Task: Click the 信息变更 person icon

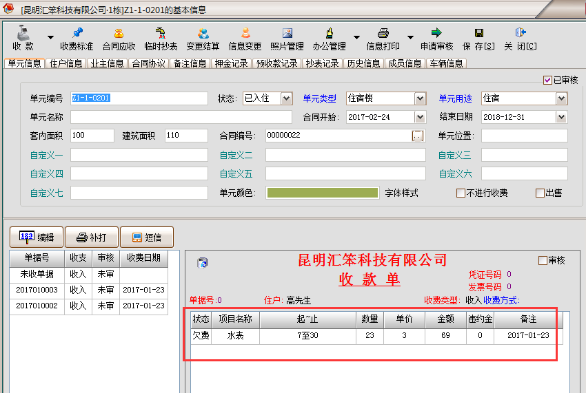Action: pyautogui.click(x=245, y=33)
